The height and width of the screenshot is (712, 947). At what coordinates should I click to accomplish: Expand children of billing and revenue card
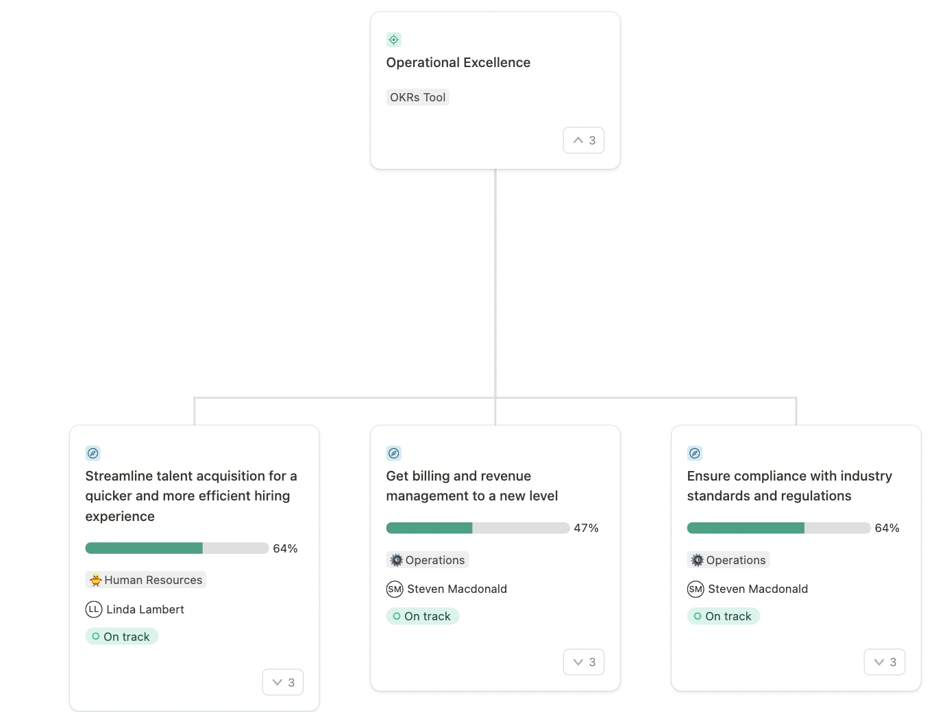(584, 662)
